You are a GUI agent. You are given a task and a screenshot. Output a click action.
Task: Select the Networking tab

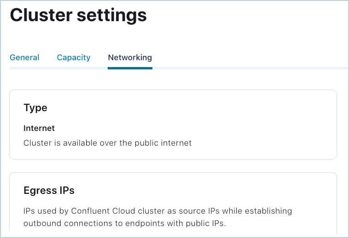coord(130,58)
